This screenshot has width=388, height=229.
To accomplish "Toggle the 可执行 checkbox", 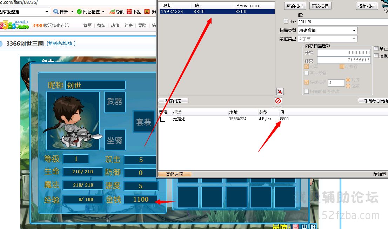I will pyautogui.click(x=342, y=67).
